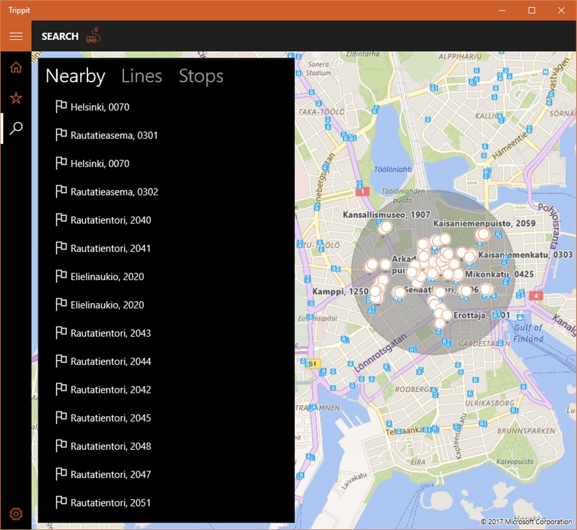Select Rautatientori, 2040 from the results list

pos(110,220)
